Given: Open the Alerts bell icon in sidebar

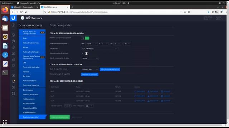Looking at the screenshot, I should [13, 81].
